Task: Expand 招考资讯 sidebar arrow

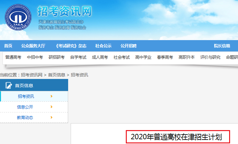Action: click(51, 96)
